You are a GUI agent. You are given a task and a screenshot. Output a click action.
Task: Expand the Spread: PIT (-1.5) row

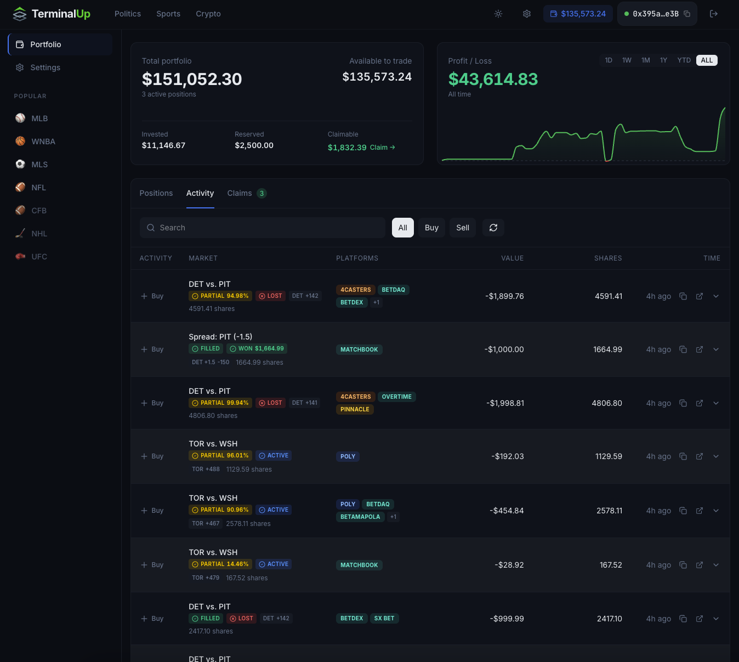(716, 349)
